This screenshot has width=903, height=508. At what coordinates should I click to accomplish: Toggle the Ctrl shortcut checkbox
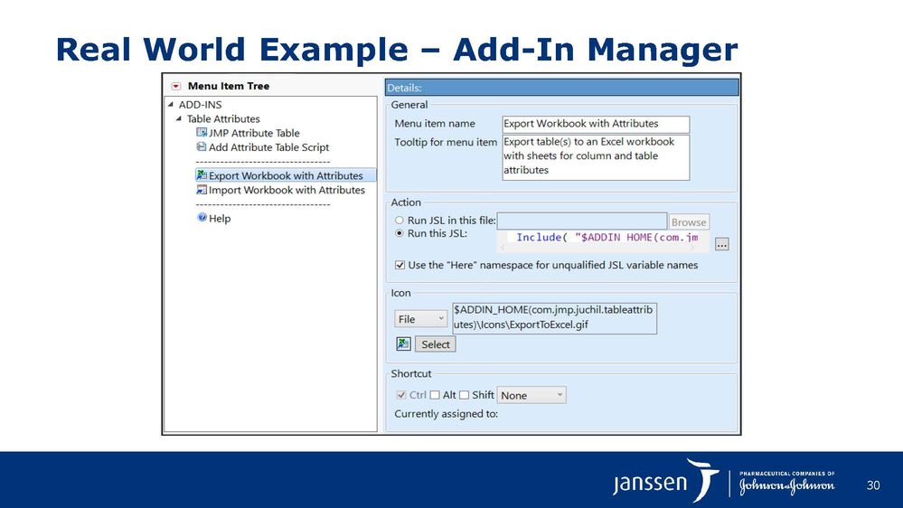(401, 395)
